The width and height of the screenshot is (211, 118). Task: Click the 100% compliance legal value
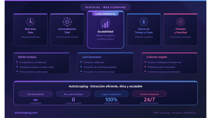[x=111, y=100]
